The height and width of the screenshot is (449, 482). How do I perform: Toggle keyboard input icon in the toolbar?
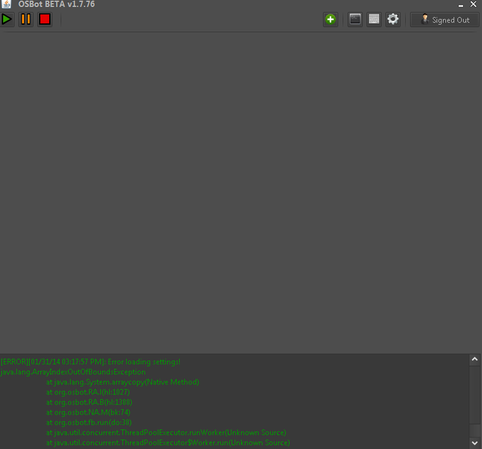tap(374, 20)
